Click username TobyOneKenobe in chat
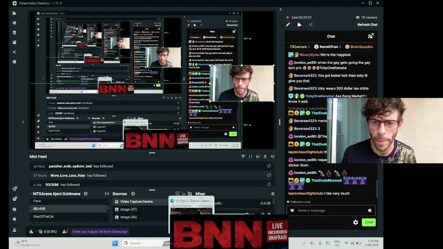 [319, 96]
